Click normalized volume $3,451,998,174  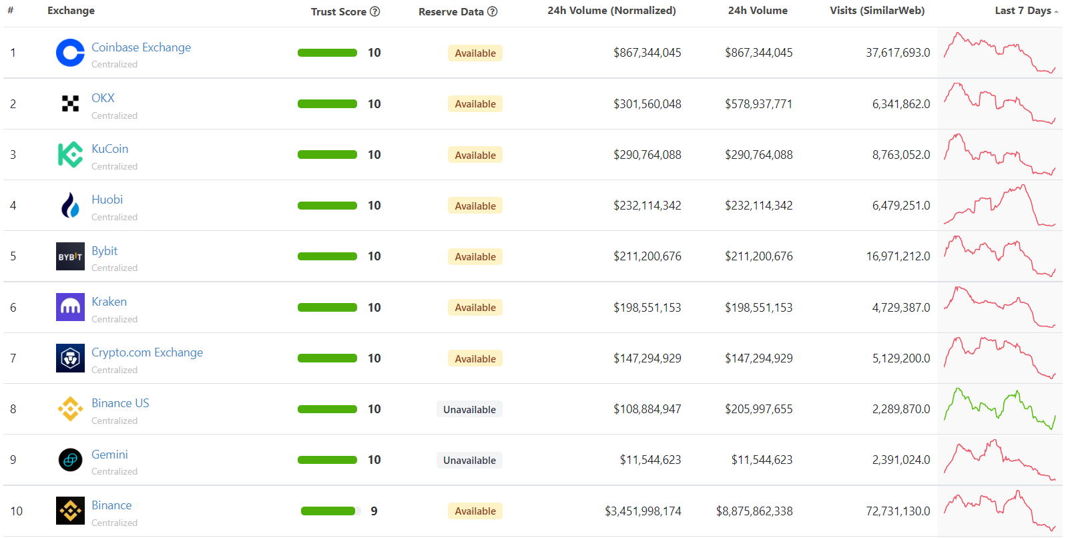click(x=643, y=511)
